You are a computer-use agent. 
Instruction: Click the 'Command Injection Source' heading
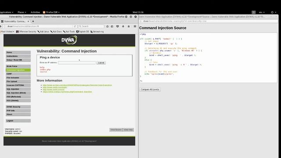click(x=163, y=28)
